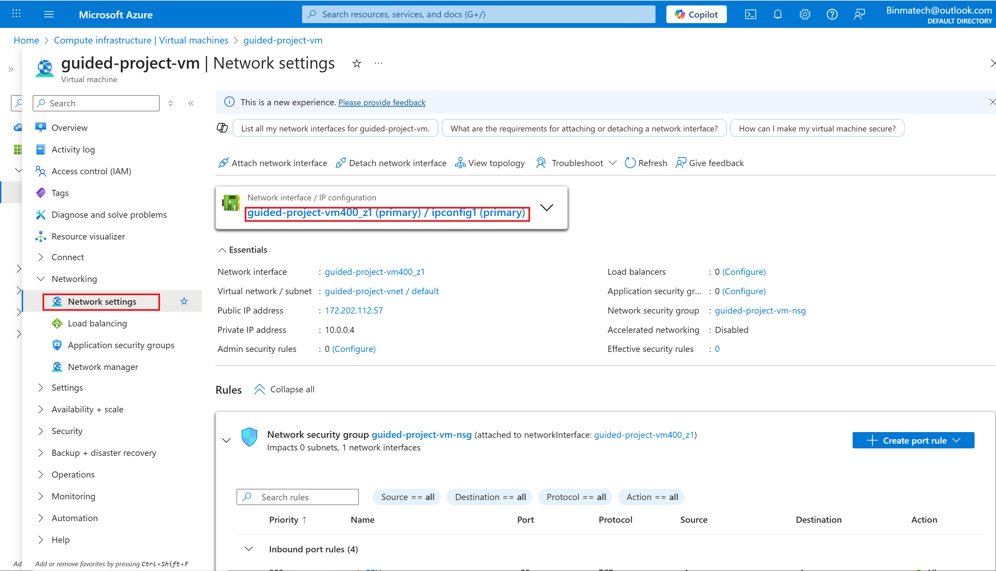The width and height of the screenshot is (996, 571).
Task: Open network interface selector chevron
Action: click(546, 208)
